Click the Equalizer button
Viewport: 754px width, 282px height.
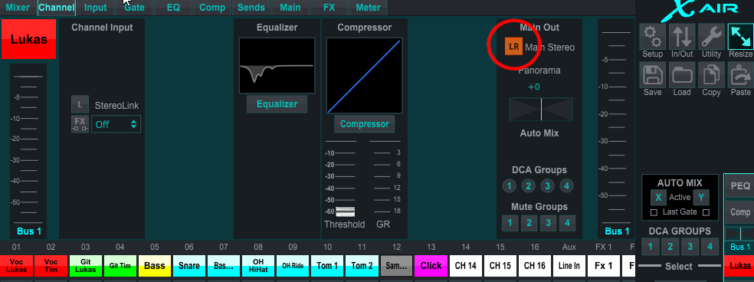click(277, 104)
